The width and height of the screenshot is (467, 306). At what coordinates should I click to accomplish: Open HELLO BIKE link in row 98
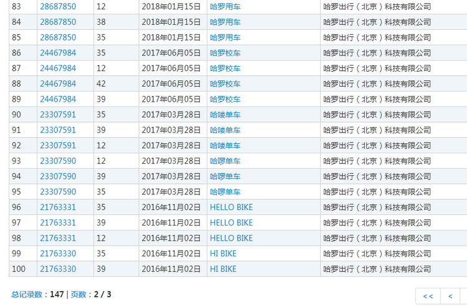tap(232, 238)
